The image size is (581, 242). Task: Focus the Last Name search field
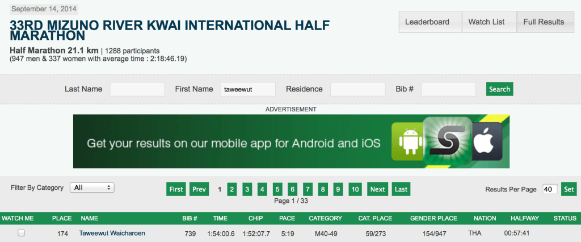(137, 89)
